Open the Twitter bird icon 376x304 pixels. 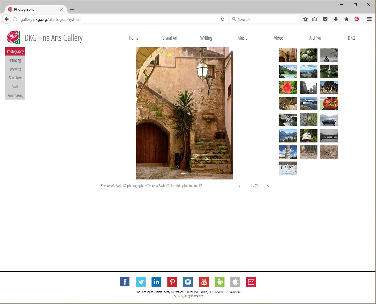[x=141, y=282]
